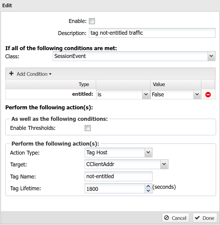
Task: Click into the Tag Name field
Action: click(118, 176)
